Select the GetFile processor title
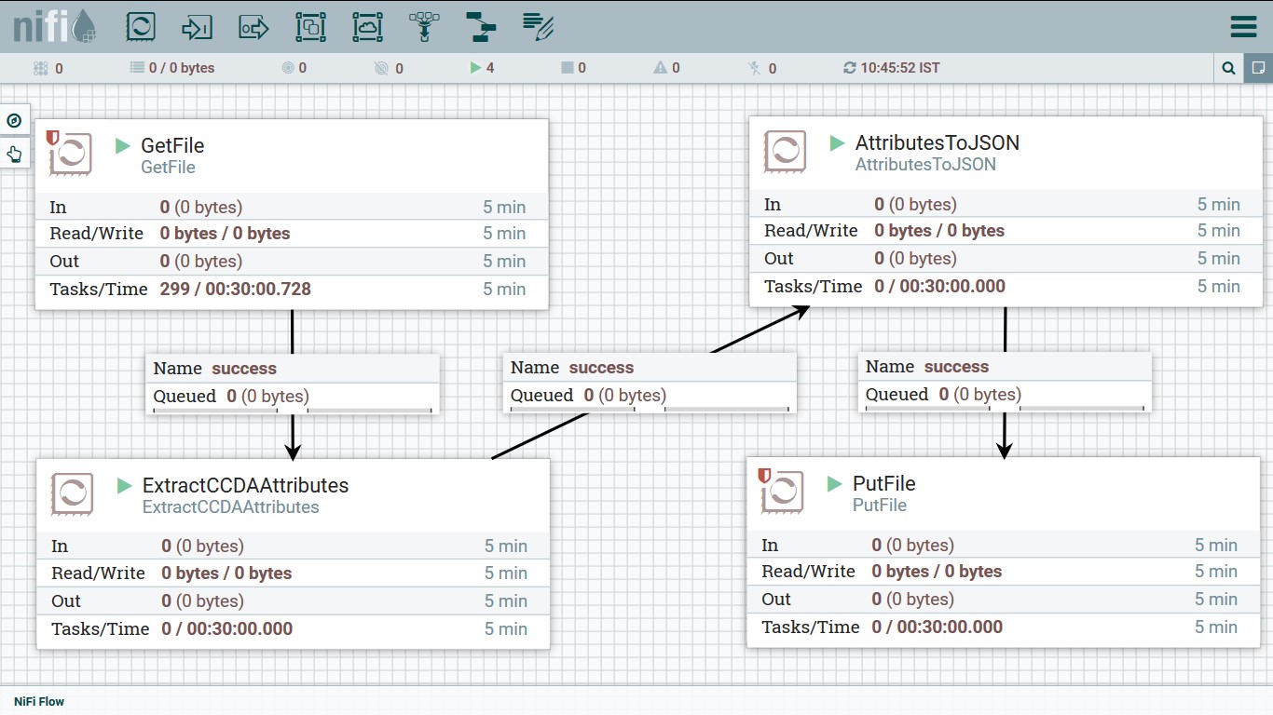The image size is (1273, 715). tap(172, 145)
